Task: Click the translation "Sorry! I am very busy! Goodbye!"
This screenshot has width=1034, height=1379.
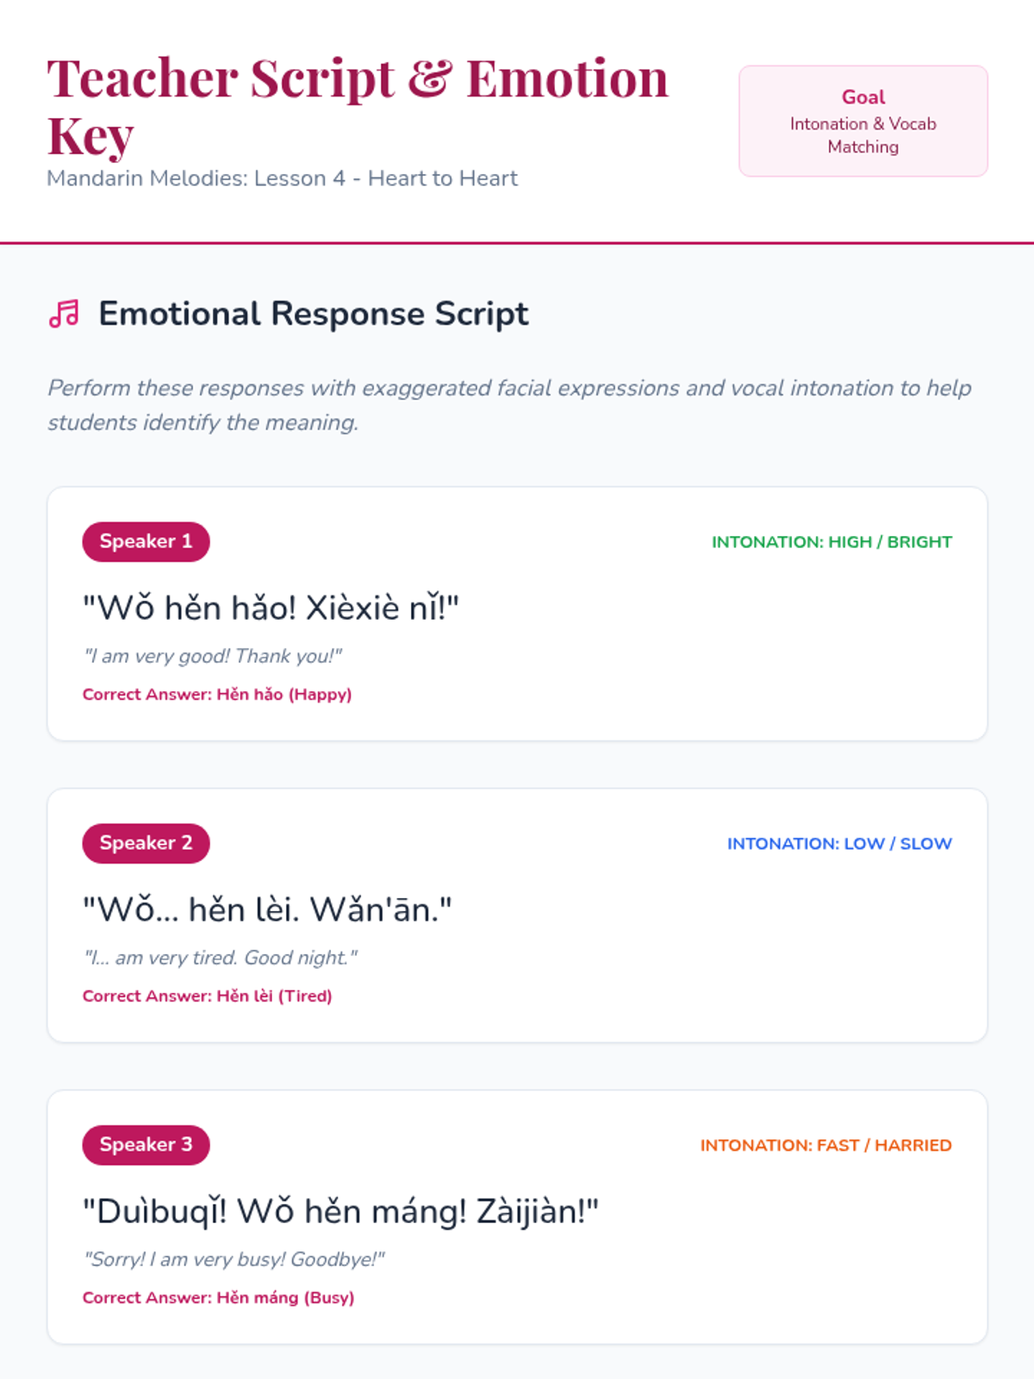Action: (234, 1260)
